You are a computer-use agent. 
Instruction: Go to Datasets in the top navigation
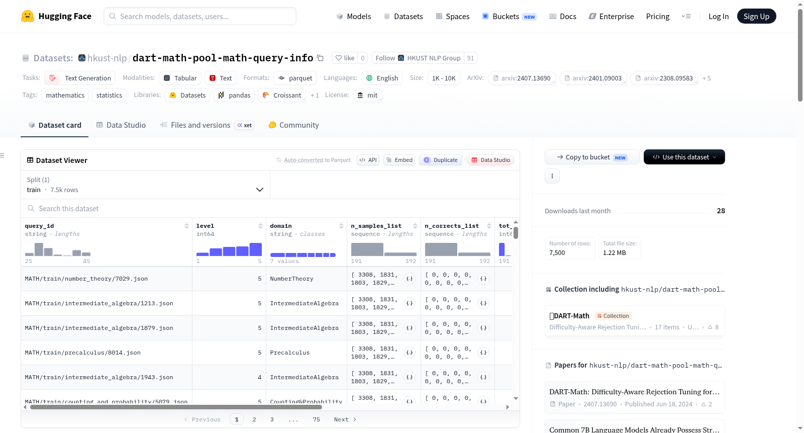pyautogui.click(x=403, y=16)
